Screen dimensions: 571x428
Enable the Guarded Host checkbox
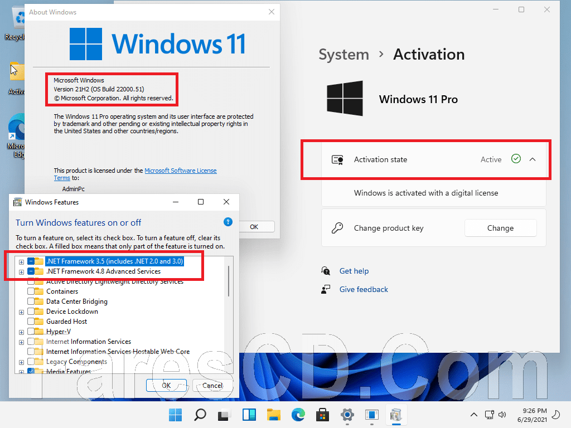pyautogui.click(x=31, y=322)
